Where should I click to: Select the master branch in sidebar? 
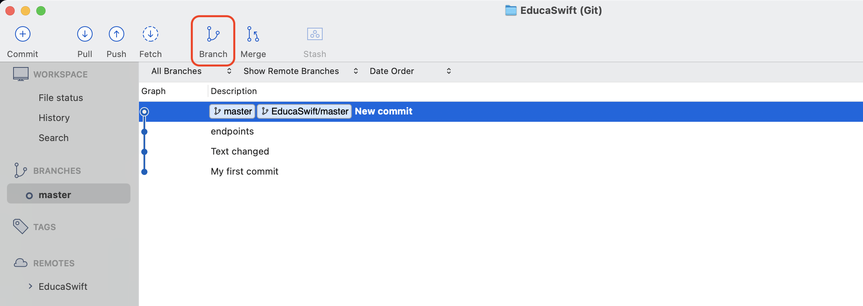[x=55, y=195]
